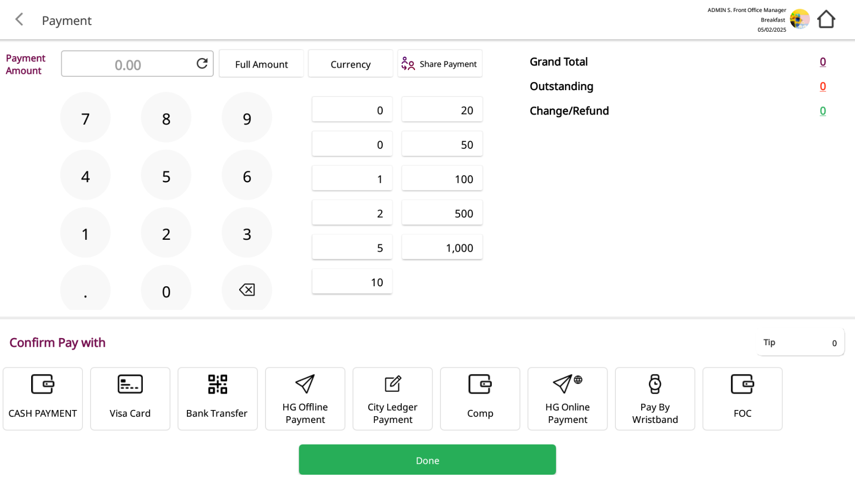The height and width of the screenshot is (480, 855).
Task: Choose Visa Card payment method
Action: pyautogui.click(x=130, y=398)
